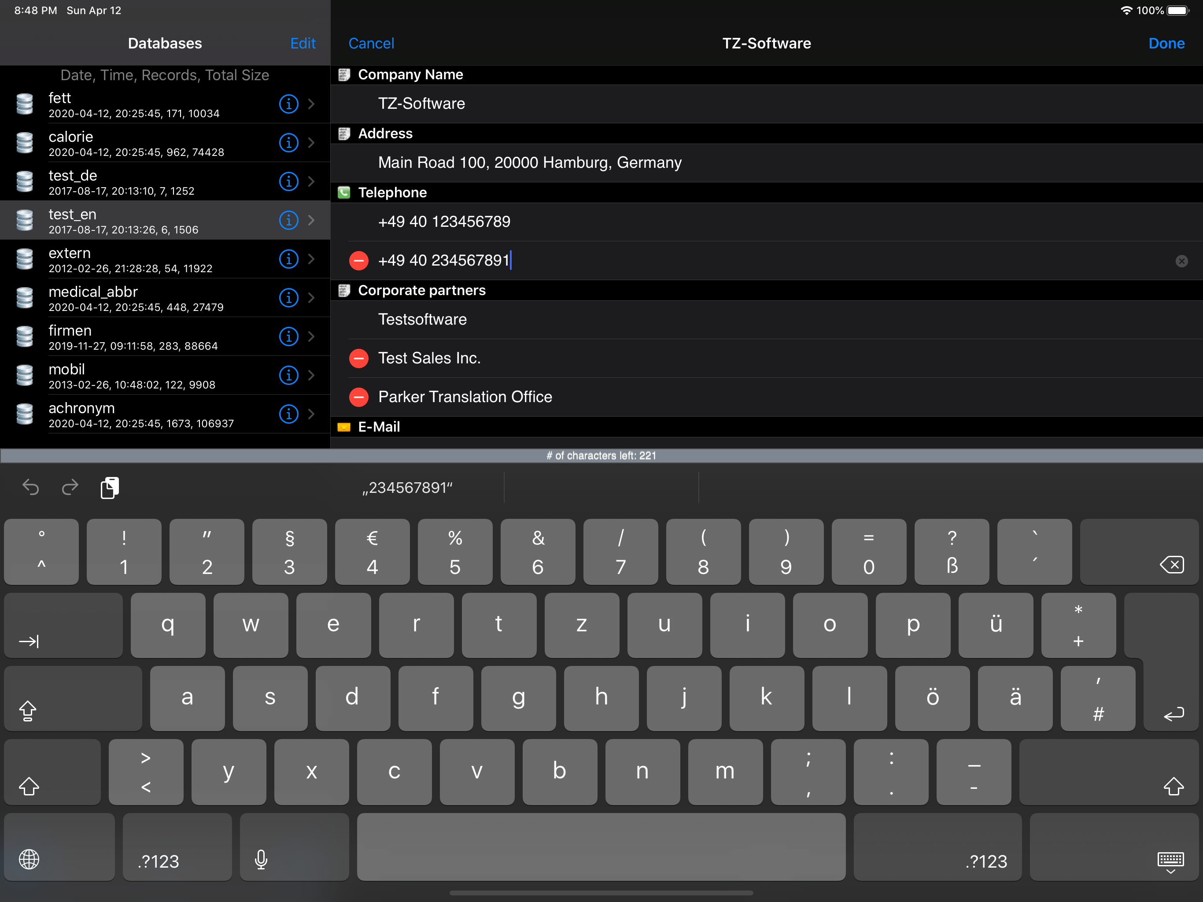Tap Edit in the Databases header
The height and width of the screenshot is (902, 1203).
pos(303,44)
